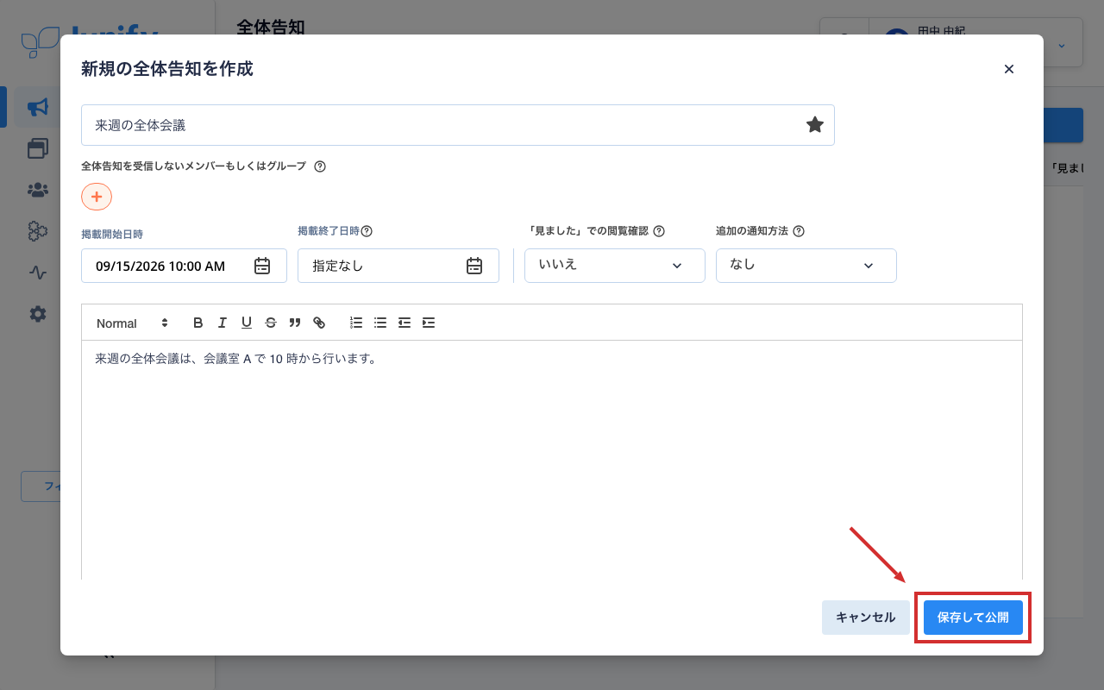
Task: Decrease text indent
Action: coord(405,323)
